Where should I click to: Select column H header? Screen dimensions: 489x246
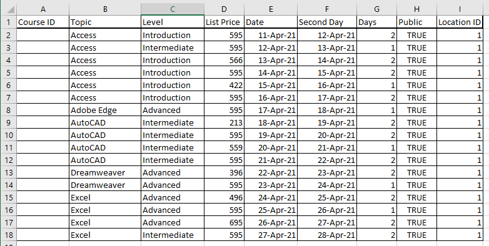(417, 9)
